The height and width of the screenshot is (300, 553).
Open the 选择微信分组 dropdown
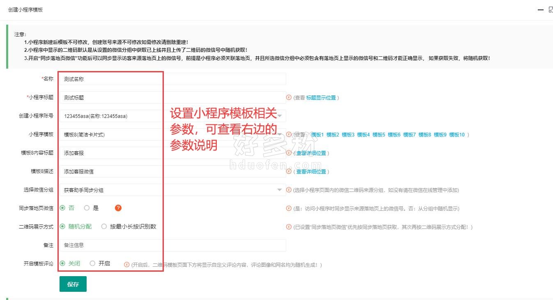(172, 190)
